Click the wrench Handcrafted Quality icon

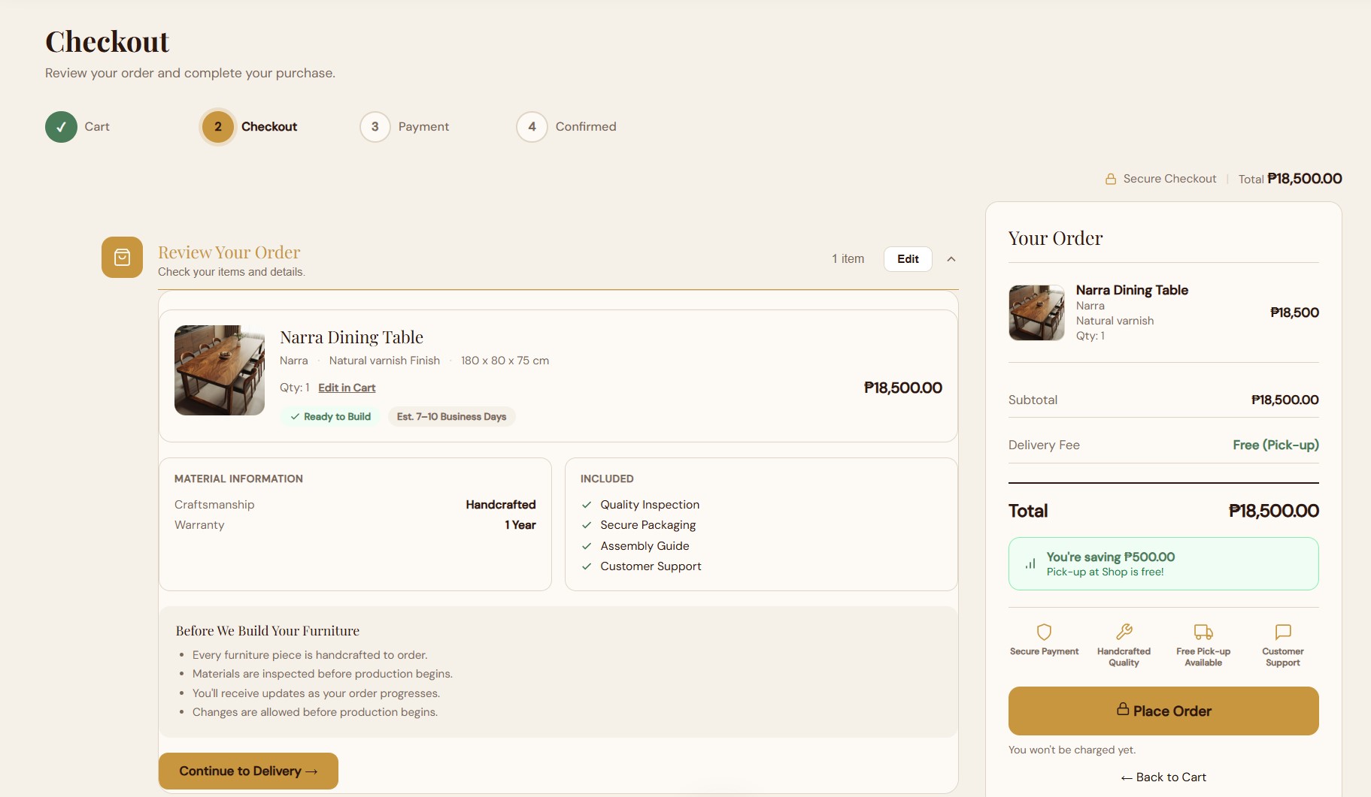click(1124, 632)
